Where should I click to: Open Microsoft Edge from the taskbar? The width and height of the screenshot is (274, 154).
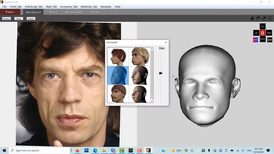coord(95,150)
